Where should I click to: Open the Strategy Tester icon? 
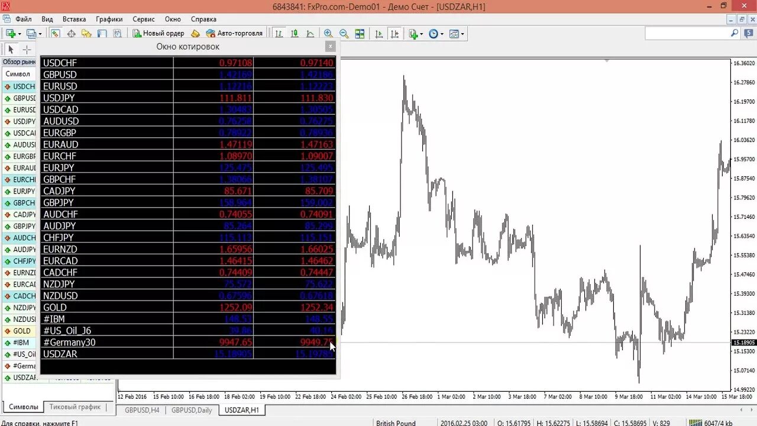[x=117, y=34]
